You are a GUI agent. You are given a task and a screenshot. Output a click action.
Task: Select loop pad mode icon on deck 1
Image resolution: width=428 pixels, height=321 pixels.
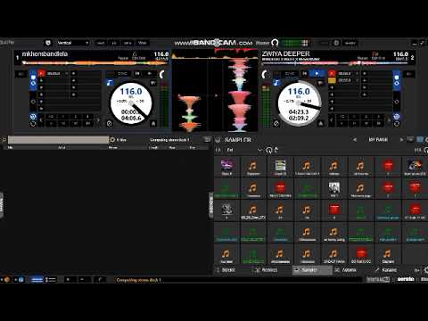33,84
